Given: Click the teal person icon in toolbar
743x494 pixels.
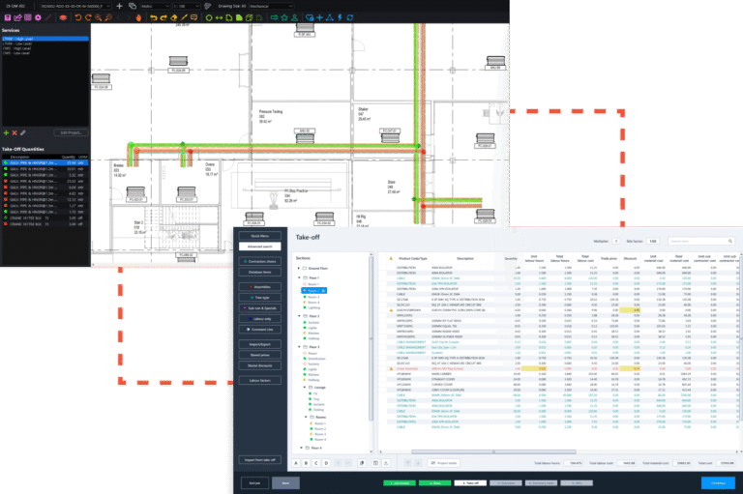Looking at the screenshot, I should tap(294, 17).
